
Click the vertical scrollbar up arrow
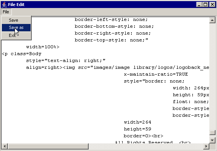(x=212, y=21)
